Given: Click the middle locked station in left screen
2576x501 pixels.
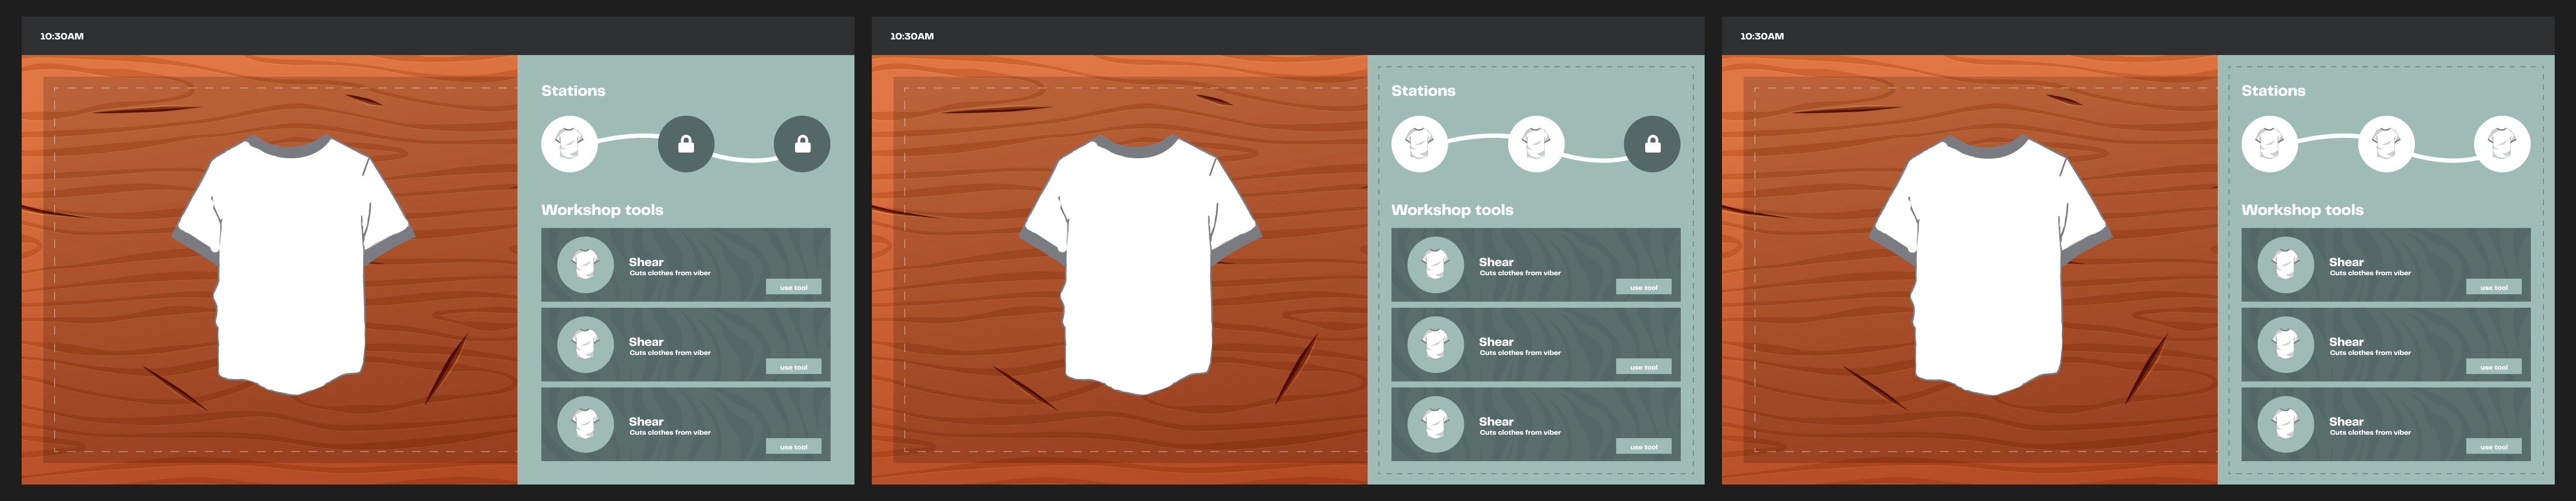Looking at the screenshot, I should (686, 144).
